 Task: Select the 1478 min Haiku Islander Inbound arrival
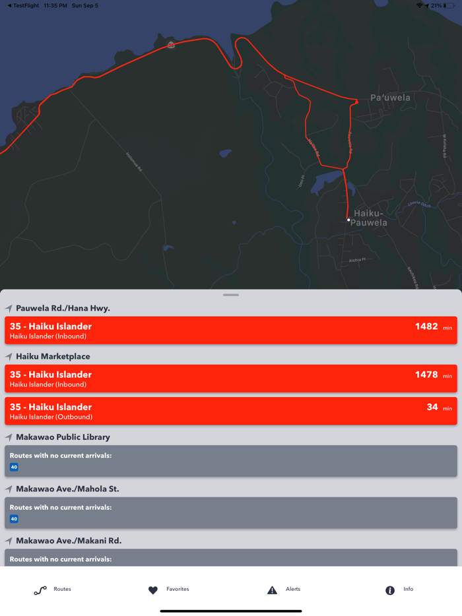tap(231, 379)
